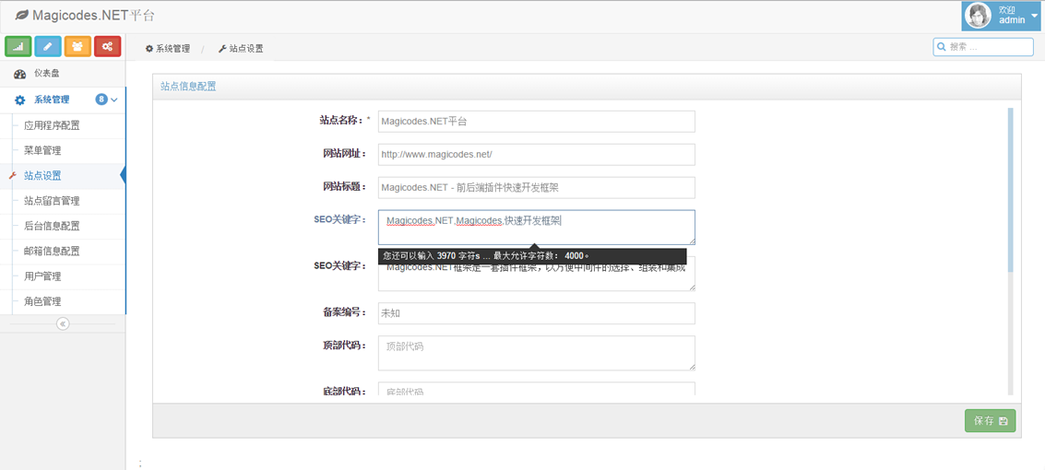This screenshot has width=1045, height=470.
Task: Click the wrench icon in the breadcrumb
Action: (222, 49)
